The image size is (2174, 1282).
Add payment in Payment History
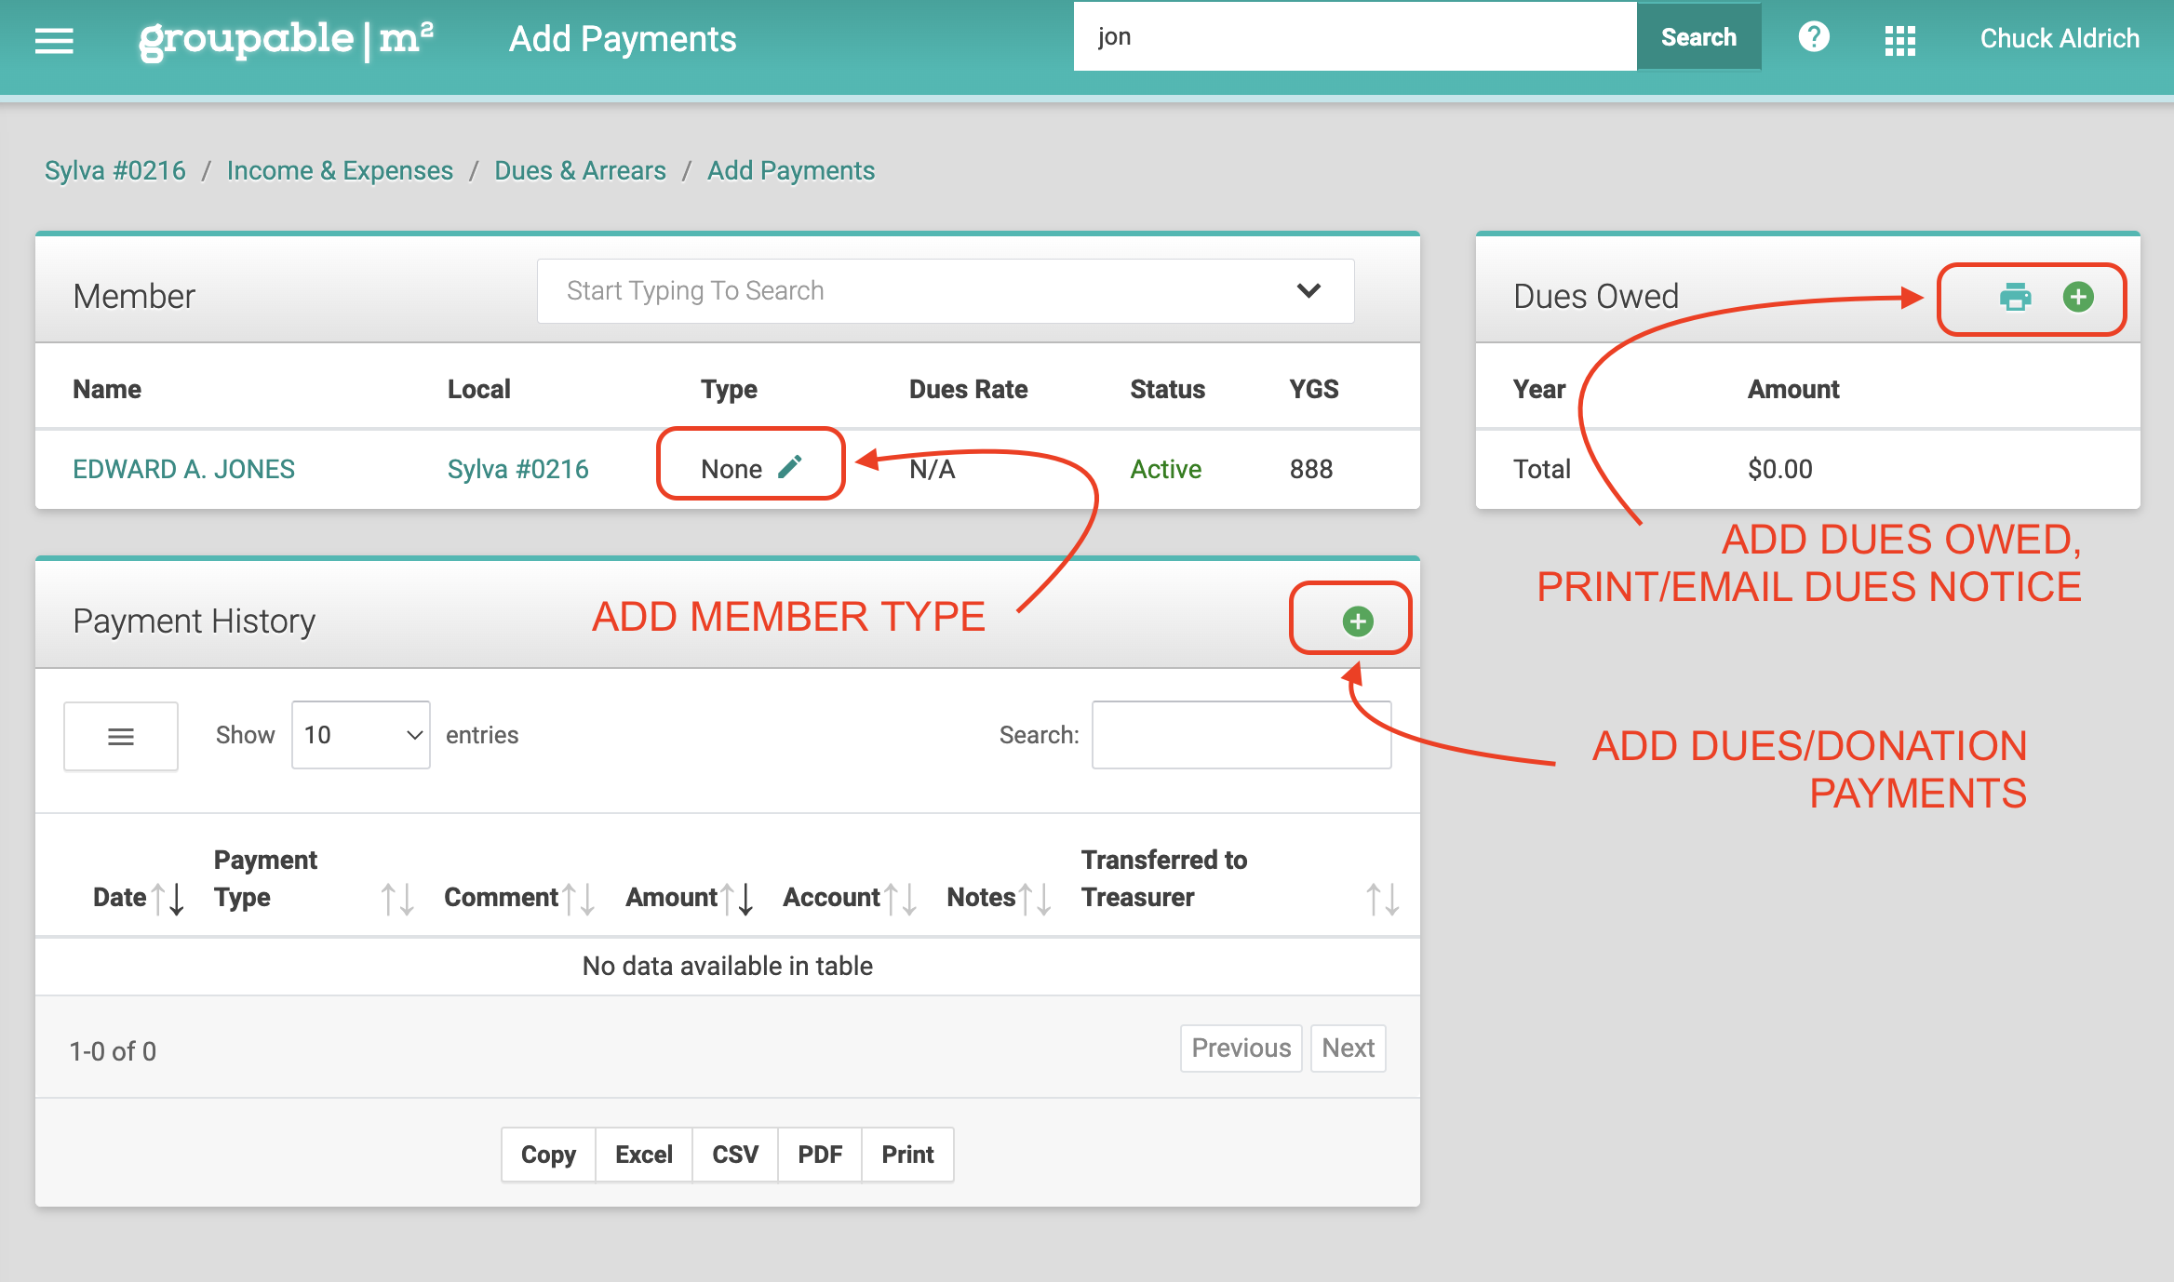[1358, 621]
